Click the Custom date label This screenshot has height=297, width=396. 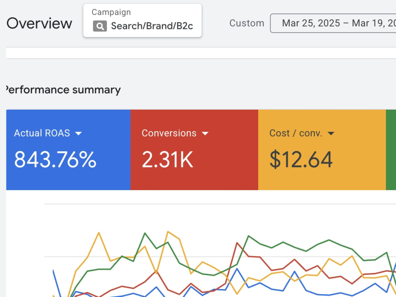247,23
